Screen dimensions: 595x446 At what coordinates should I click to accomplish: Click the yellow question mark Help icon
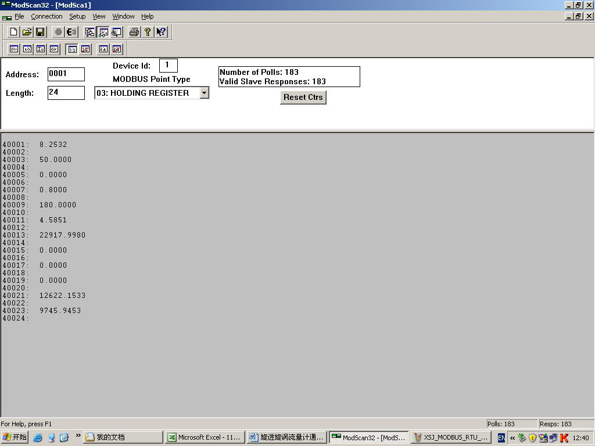coord(148,32)
